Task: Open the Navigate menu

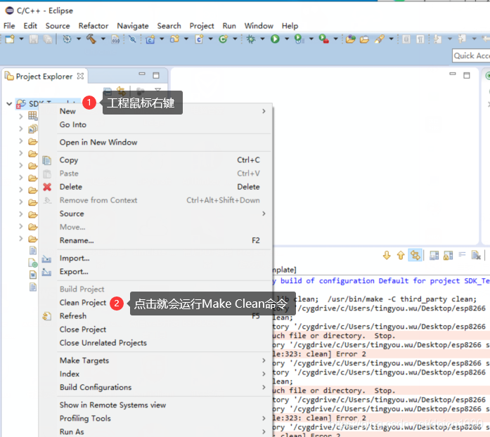Action: pos(133,26)
